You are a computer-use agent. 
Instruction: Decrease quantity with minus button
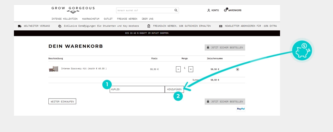point(178,69)
